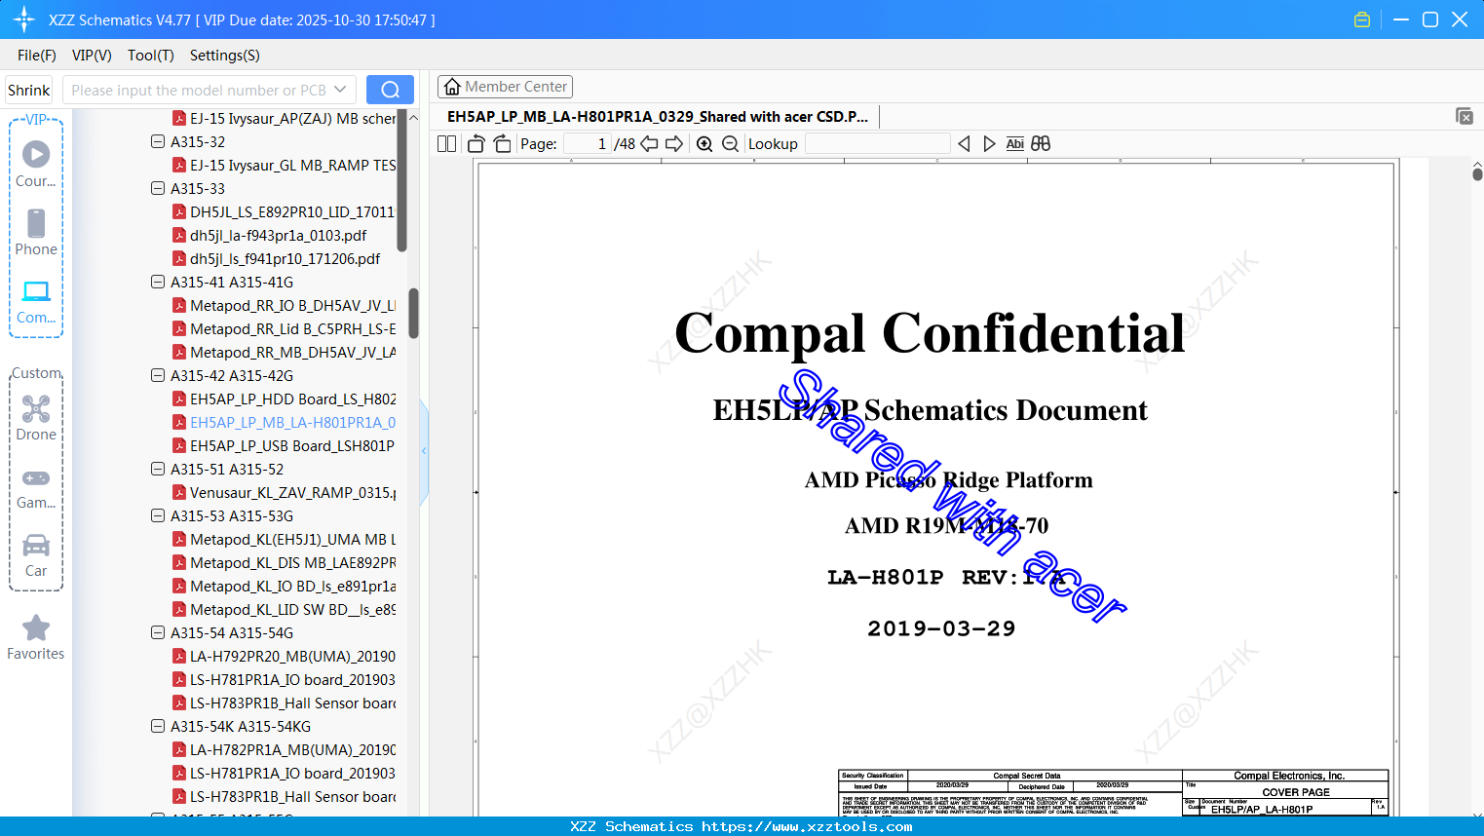This screenshot has height=836, width=1484.
Task: Click the schematic viewer vertical scrollbar thumb
Action: coord(1477,173)
